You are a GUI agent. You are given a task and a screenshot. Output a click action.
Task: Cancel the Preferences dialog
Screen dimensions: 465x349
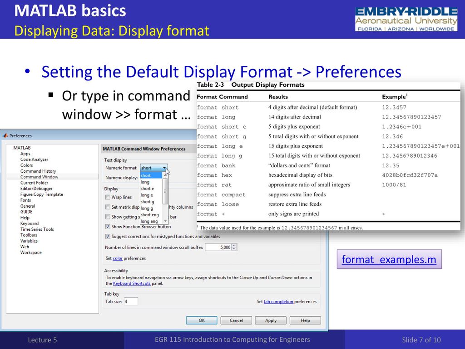pos(236,320)
